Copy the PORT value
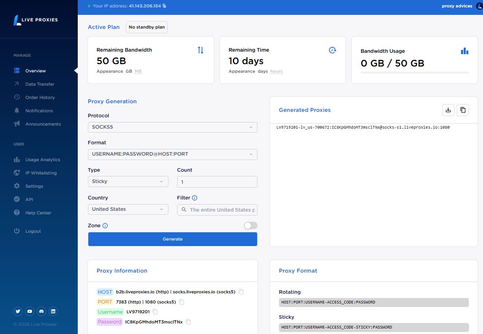The image size is (483, 334). [181, 302]
